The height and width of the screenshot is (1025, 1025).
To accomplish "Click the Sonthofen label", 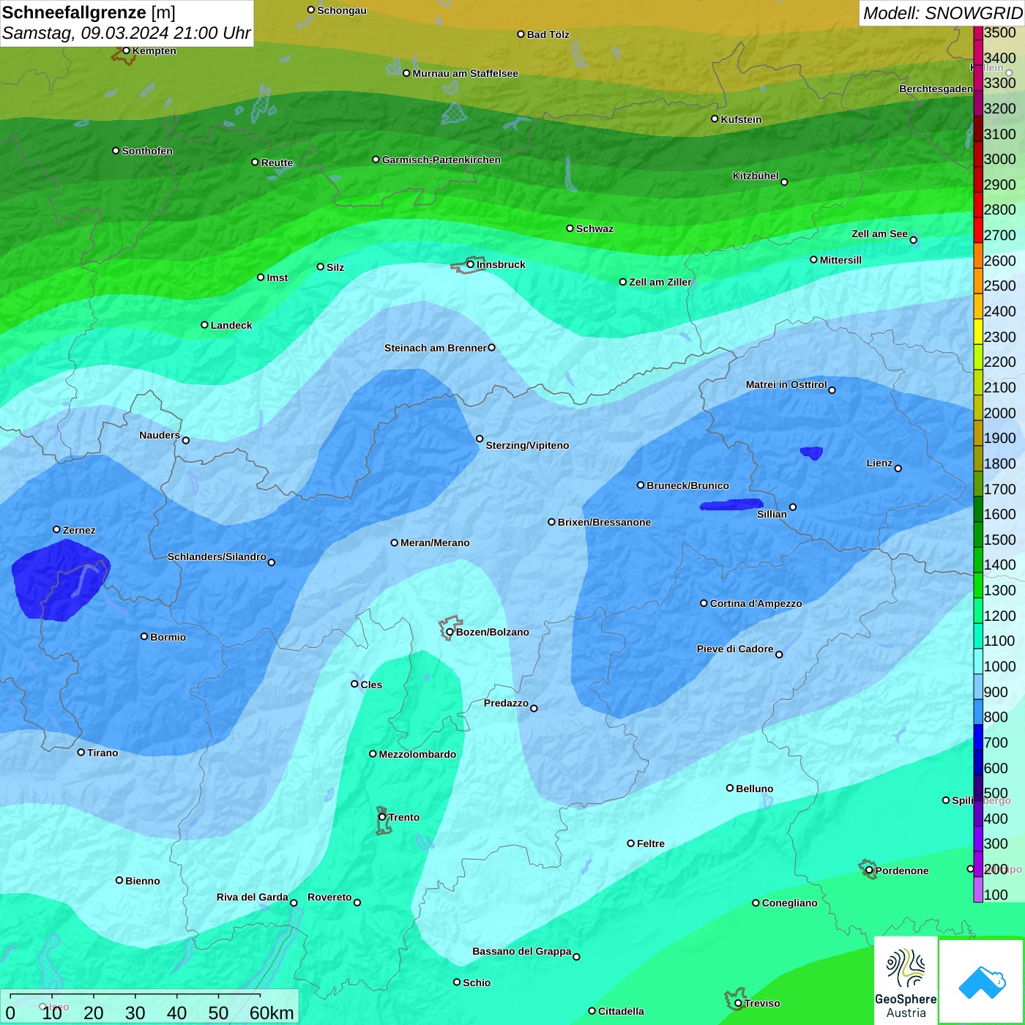I will tap(147, 151).
